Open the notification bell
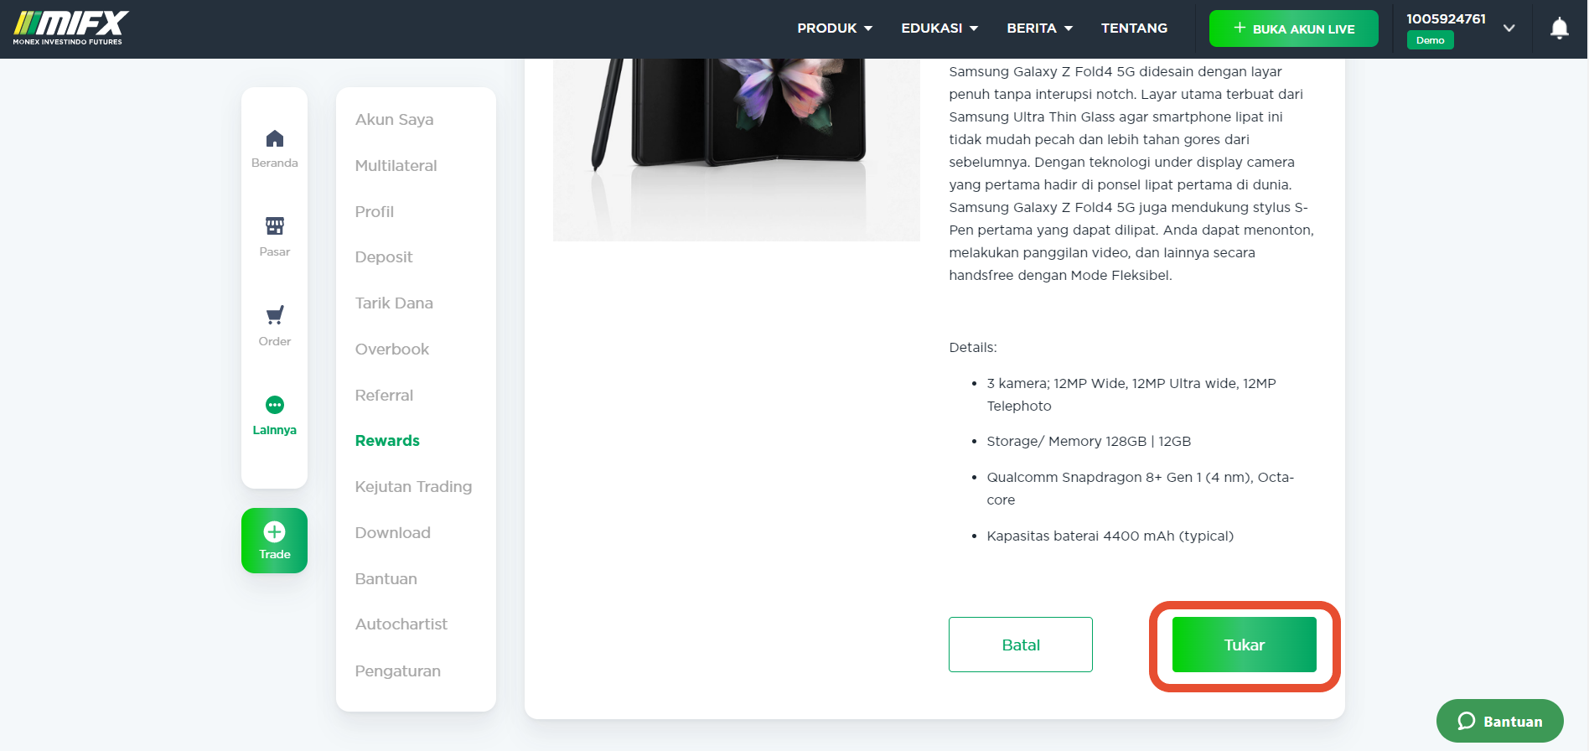The height and width of the screenshot is (751, 1589). 1559,28
